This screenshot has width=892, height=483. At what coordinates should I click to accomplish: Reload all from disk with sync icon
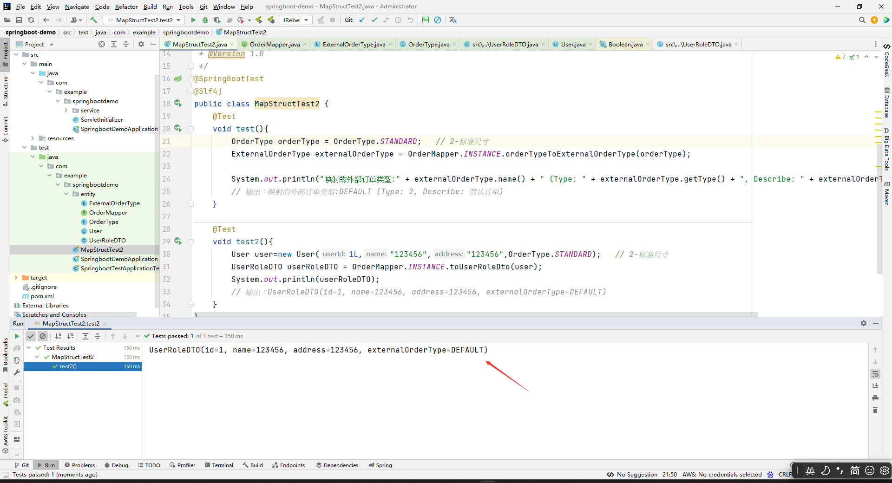[x=31, y=20]
